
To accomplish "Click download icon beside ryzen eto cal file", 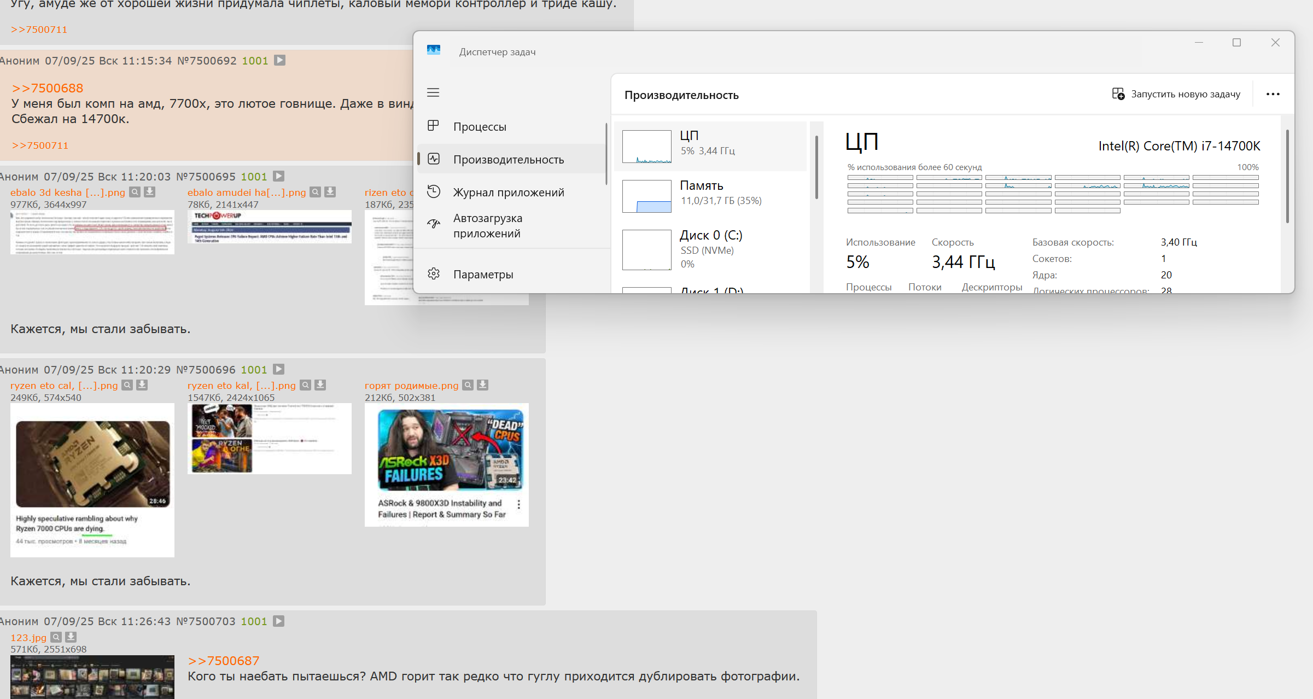I will click(x=142, y=385).
